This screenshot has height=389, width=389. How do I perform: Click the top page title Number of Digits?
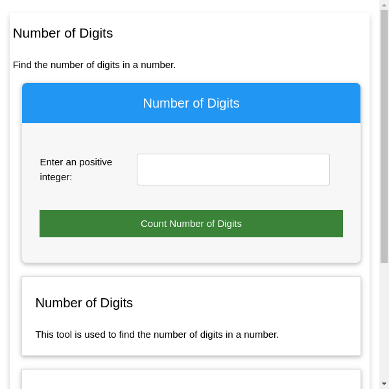[63, 33]
